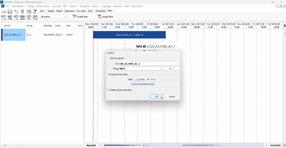The height and width of the screenshot is (148, 286).
Task: Click the Routing column header
Action: click(x=48, y=26)
